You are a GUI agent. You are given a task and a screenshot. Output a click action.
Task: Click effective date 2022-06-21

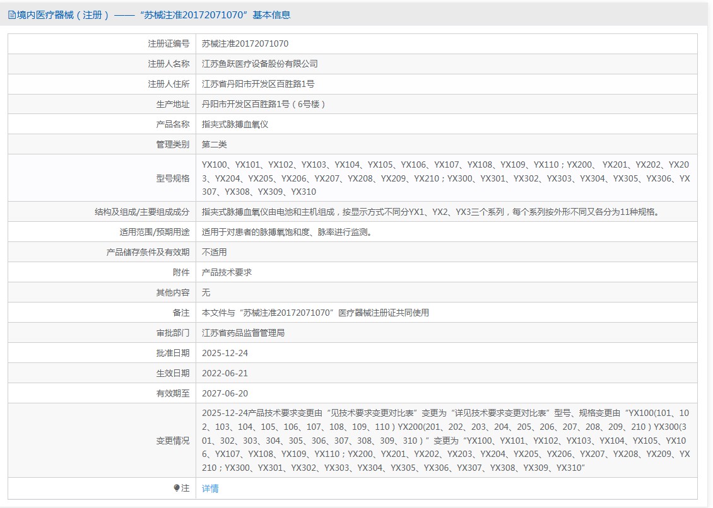pyautogui.click(x=225, y=373)
